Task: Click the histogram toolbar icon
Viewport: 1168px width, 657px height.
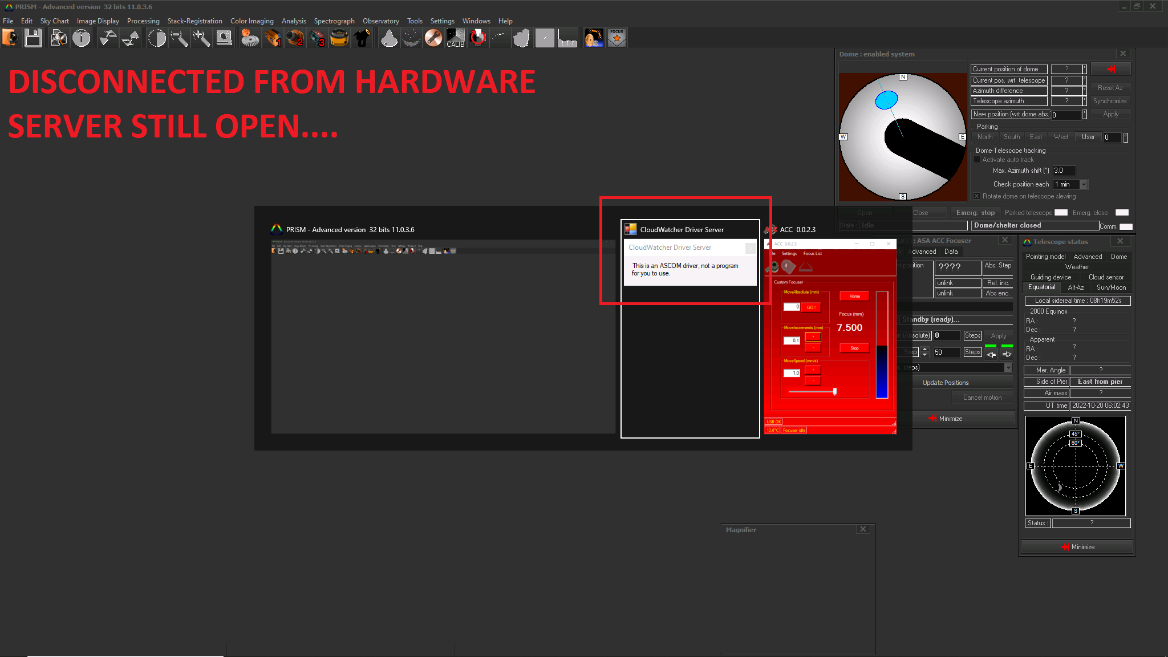Action: pyautogui.click(x=567, y=38)
